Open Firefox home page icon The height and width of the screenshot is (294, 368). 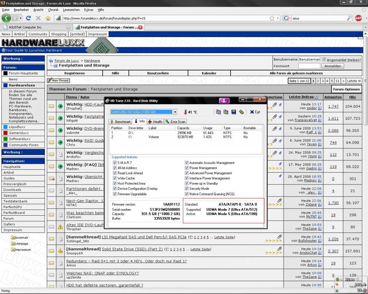[48, 18]
